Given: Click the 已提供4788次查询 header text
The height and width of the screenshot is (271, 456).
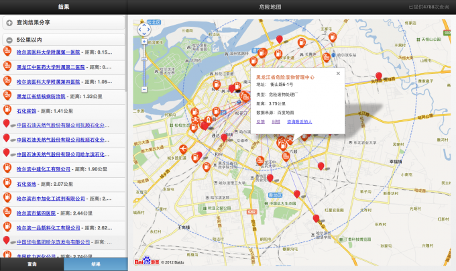Looking at the screenshot, I should 429,7.
